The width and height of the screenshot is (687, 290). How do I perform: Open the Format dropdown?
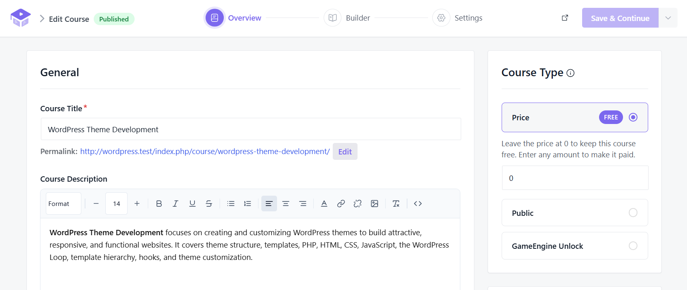64,203
